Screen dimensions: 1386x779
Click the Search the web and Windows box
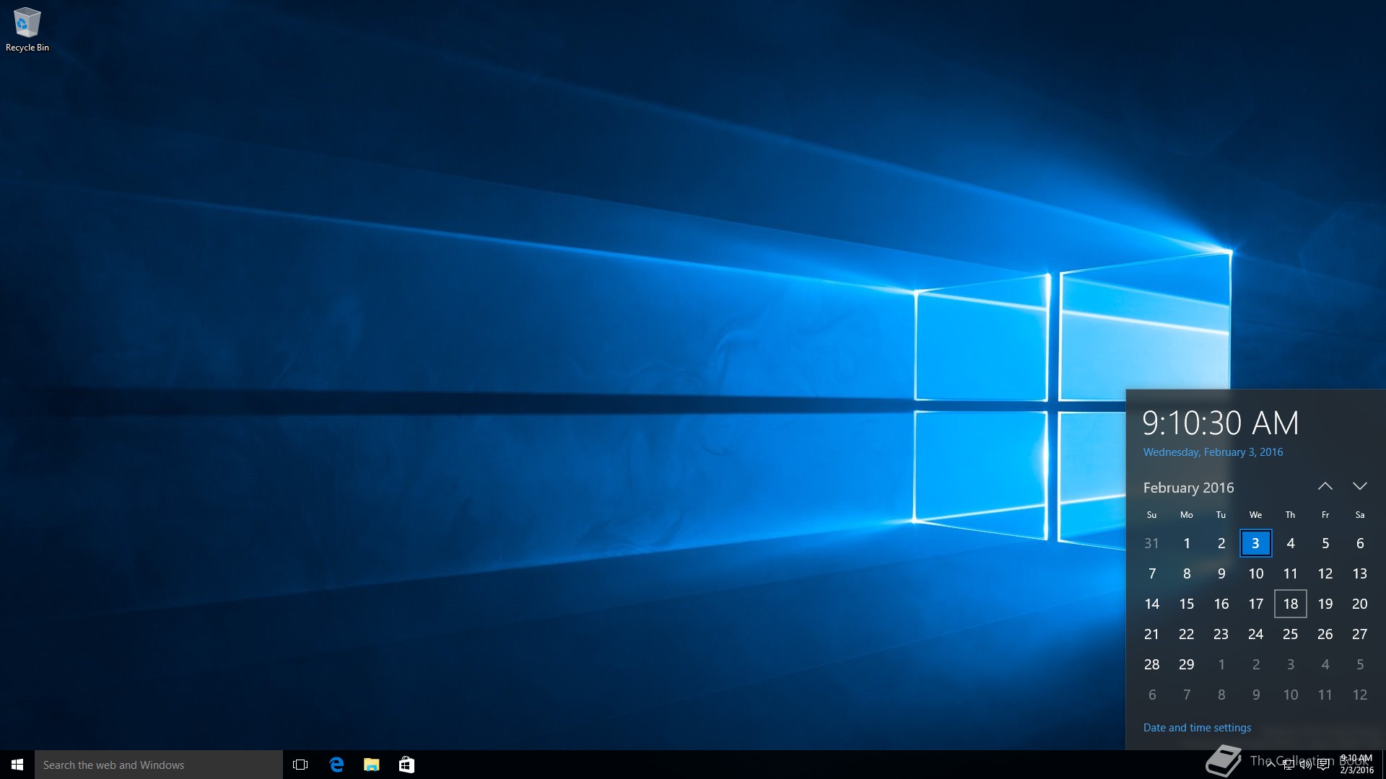coord(159,765)
